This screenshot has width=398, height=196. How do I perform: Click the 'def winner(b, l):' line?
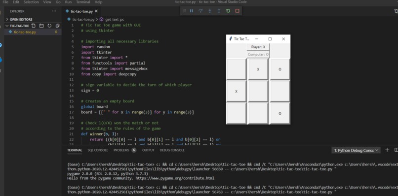100,134
